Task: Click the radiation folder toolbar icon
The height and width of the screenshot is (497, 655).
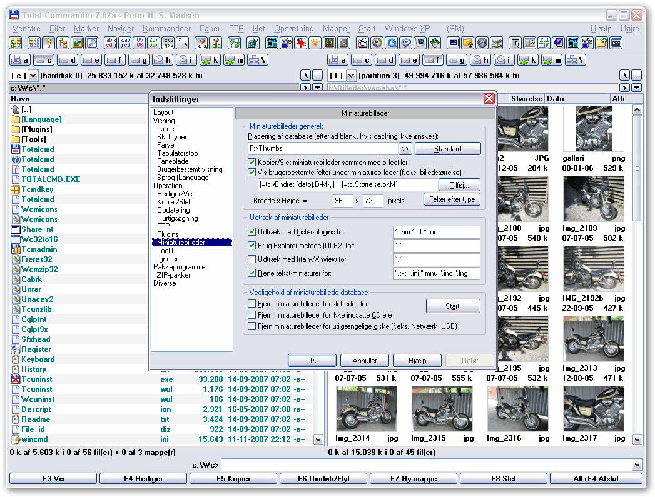Action: point(468,43)
